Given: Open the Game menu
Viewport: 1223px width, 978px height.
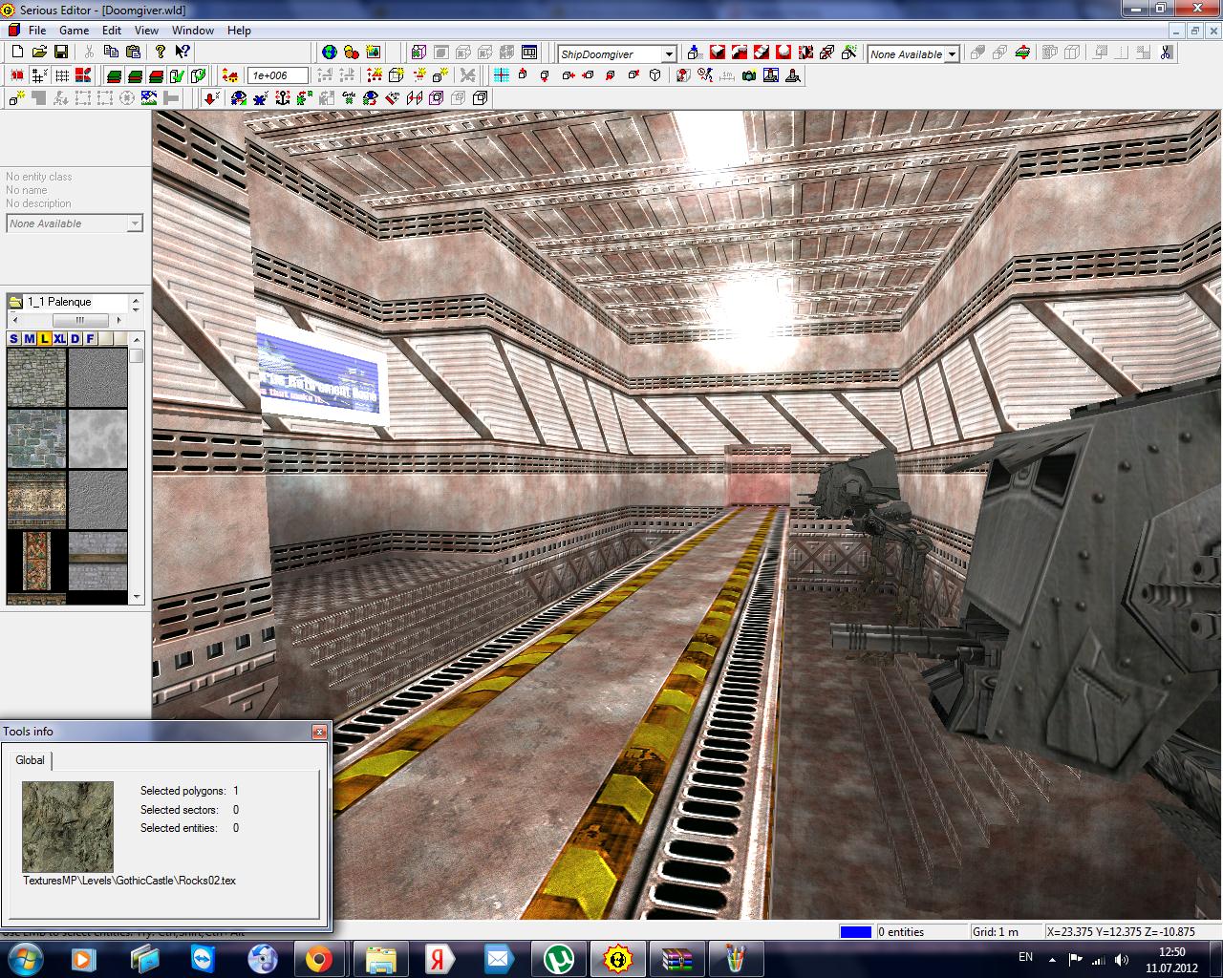Looking at the screenshot, I should [74, 30].
